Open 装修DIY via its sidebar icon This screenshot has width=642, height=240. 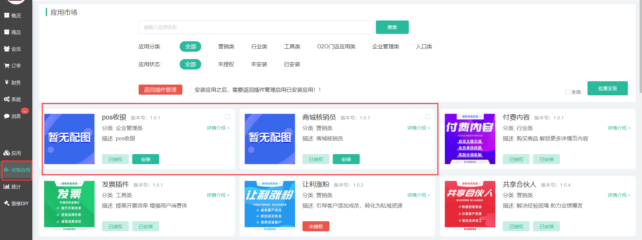pyautogui.click(x=7, y=203)
